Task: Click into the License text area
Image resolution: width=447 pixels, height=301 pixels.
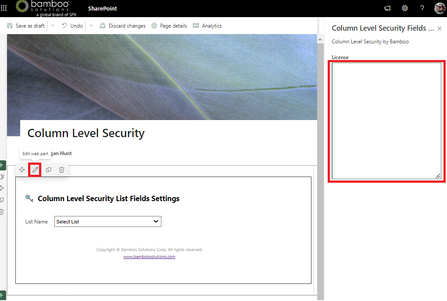Action: [386, 121]
